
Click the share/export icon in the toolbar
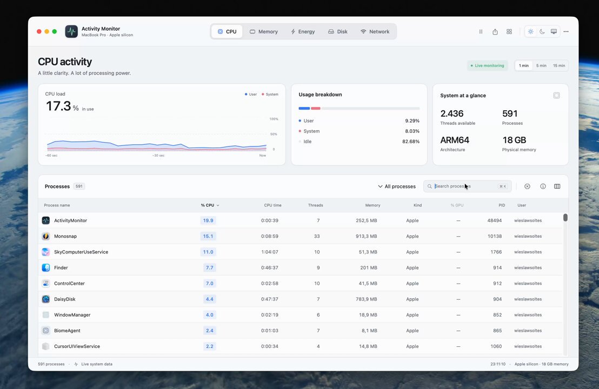[495, 32]
